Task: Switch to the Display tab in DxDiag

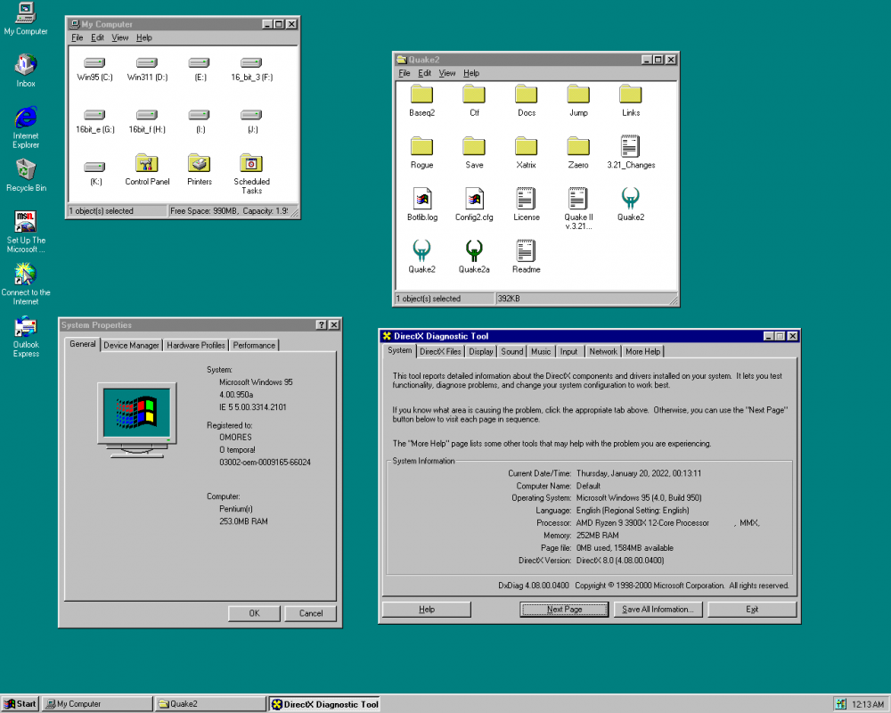Action: 480,351
